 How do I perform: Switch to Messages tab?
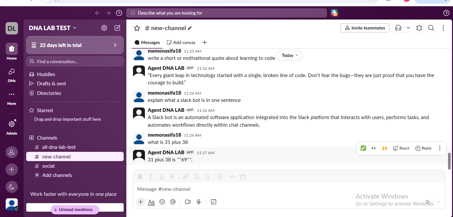pyautogui.click(x=147, y=42)
